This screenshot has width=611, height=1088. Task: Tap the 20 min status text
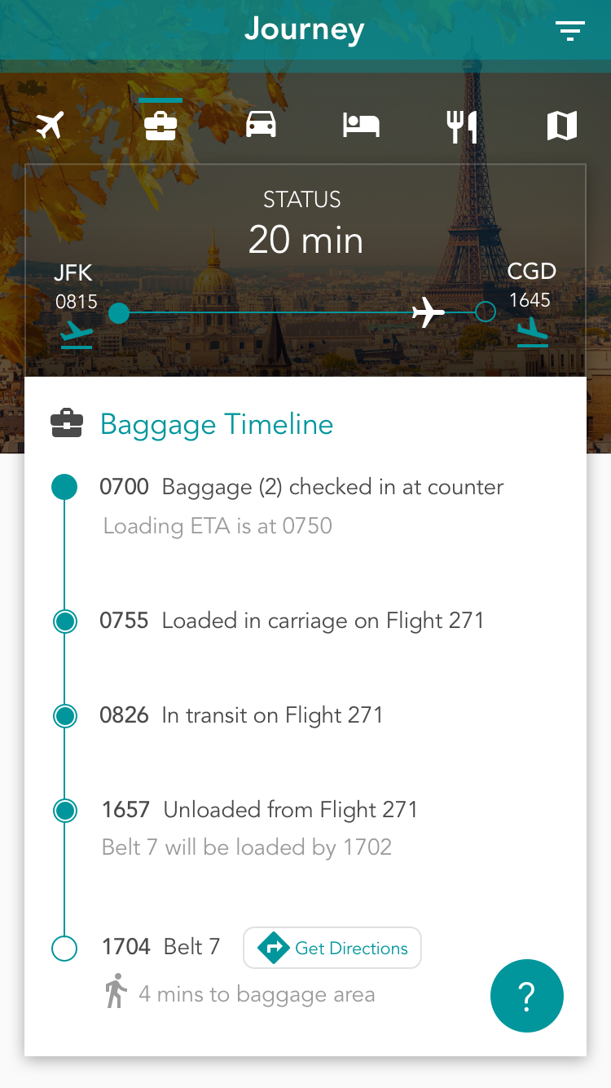point(305,240)
